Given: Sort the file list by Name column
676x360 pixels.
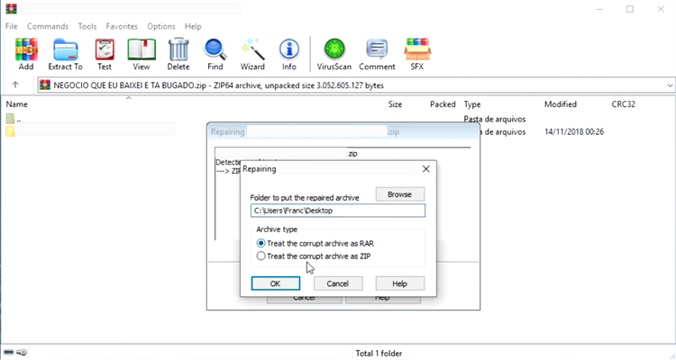Looking at the screenshot, I should click(x=17, y=104).
